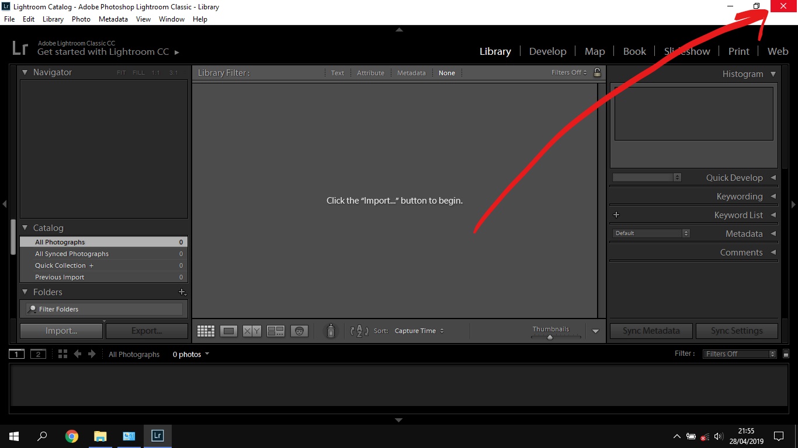Open Compare view with the XY icon
Image resolution: width=798 pixels, height=448 pixels.
252,331
